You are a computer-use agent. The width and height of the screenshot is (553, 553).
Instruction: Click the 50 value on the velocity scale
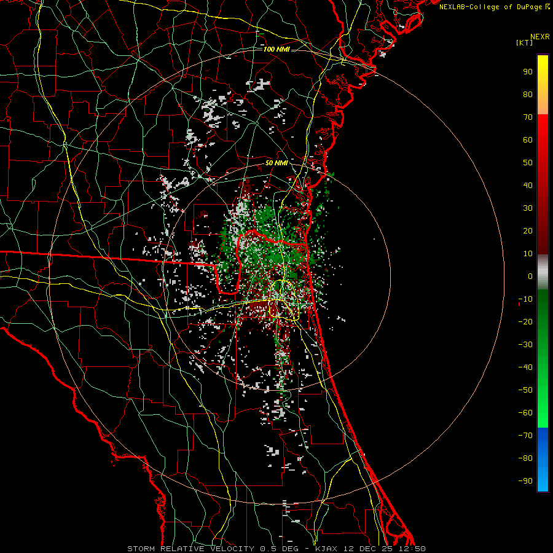tap(528, 163)
